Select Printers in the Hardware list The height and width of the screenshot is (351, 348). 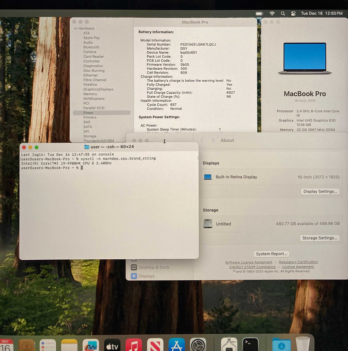pos(90,117)
